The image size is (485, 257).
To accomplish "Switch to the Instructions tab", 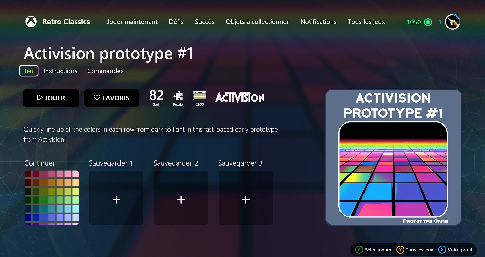I will (x=60, y=71).
